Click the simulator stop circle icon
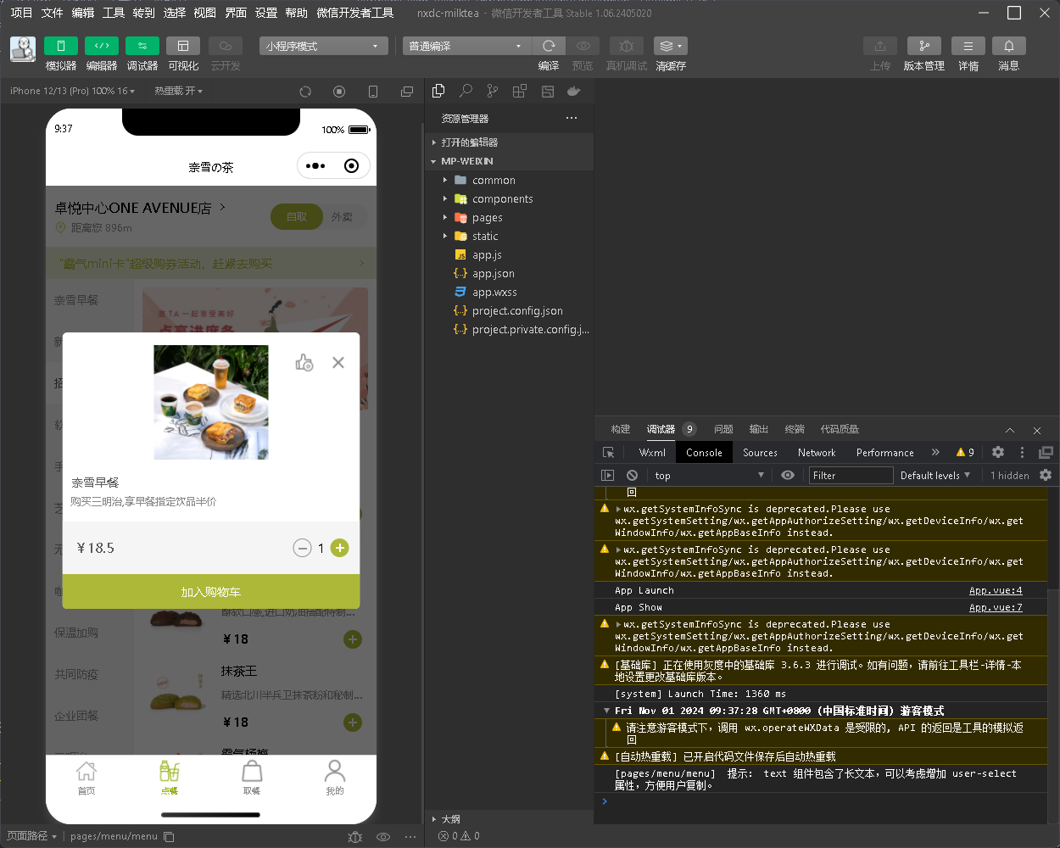This screenshot has height=848, width=1060. click(x=339, y=91)
